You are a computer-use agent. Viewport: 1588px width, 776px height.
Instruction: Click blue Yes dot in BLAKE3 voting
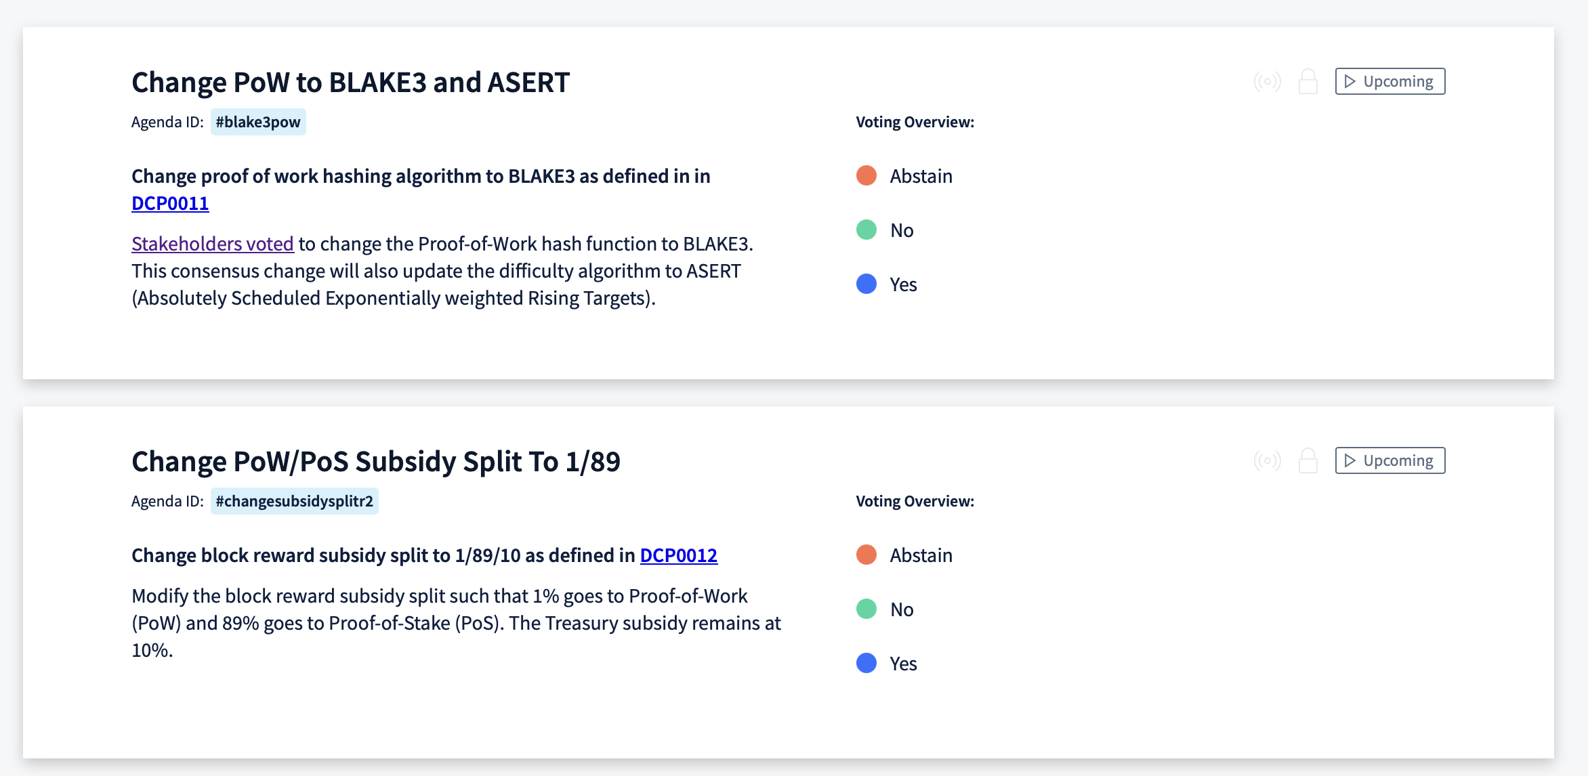tap(866, 284)
